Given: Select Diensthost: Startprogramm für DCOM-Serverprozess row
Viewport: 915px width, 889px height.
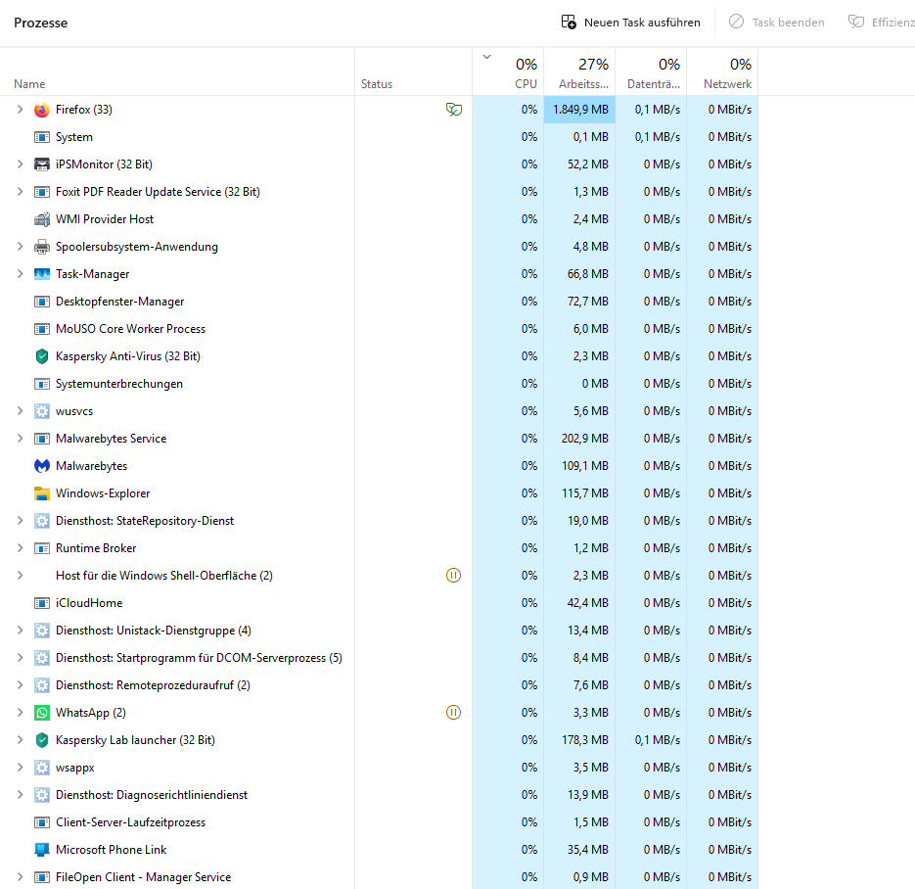Looking at the screenshot, I should [x=379, y=658].
